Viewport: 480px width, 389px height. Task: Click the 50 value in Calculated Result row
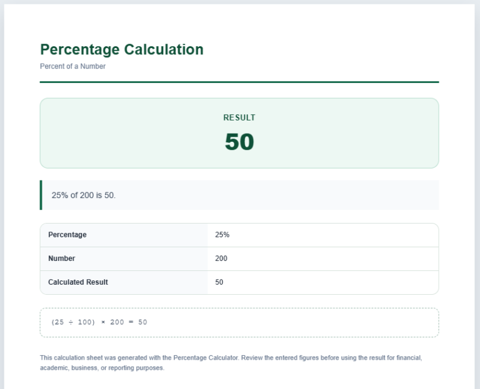point(219,282)
